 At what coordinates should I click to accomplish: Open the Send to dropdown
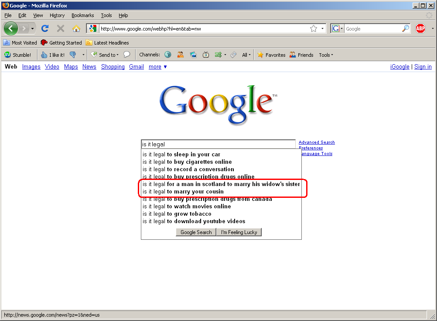pyautogui.click(x=105, y=55)
